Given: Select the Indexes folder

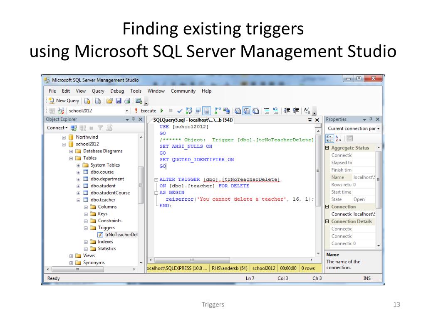Looking at the screenshot, I should pos(102,242).
